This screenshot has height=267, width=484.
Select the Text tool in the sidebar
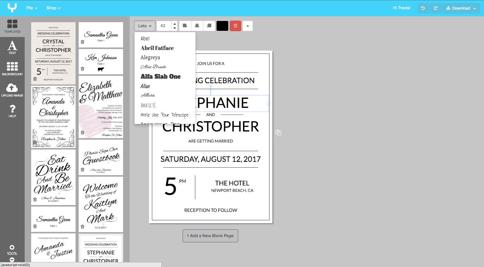tap(12, 48)
